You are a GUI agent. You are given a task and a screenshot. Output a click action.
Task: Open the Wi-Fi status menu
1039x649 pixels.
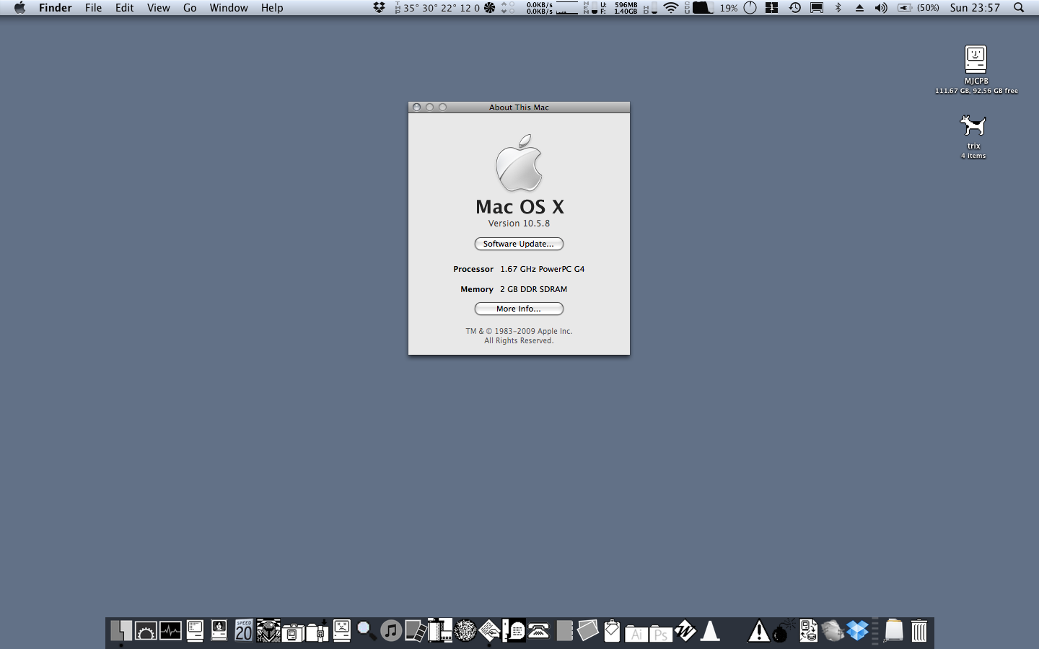pos(671,8)
